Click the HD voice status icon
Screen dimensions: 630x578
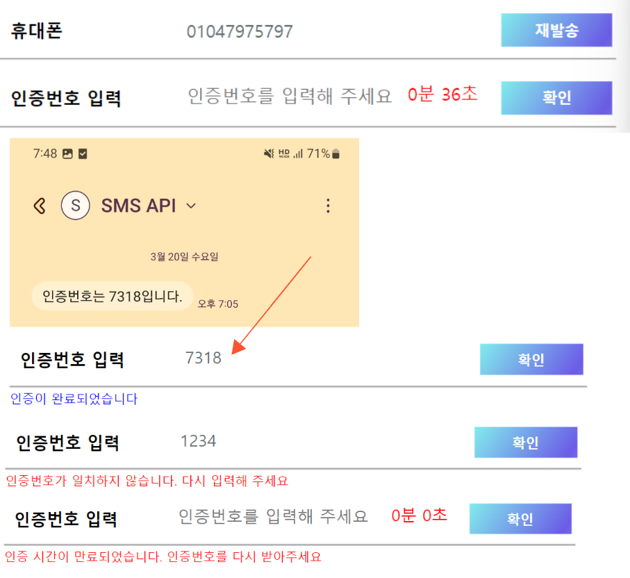(284, 154)
